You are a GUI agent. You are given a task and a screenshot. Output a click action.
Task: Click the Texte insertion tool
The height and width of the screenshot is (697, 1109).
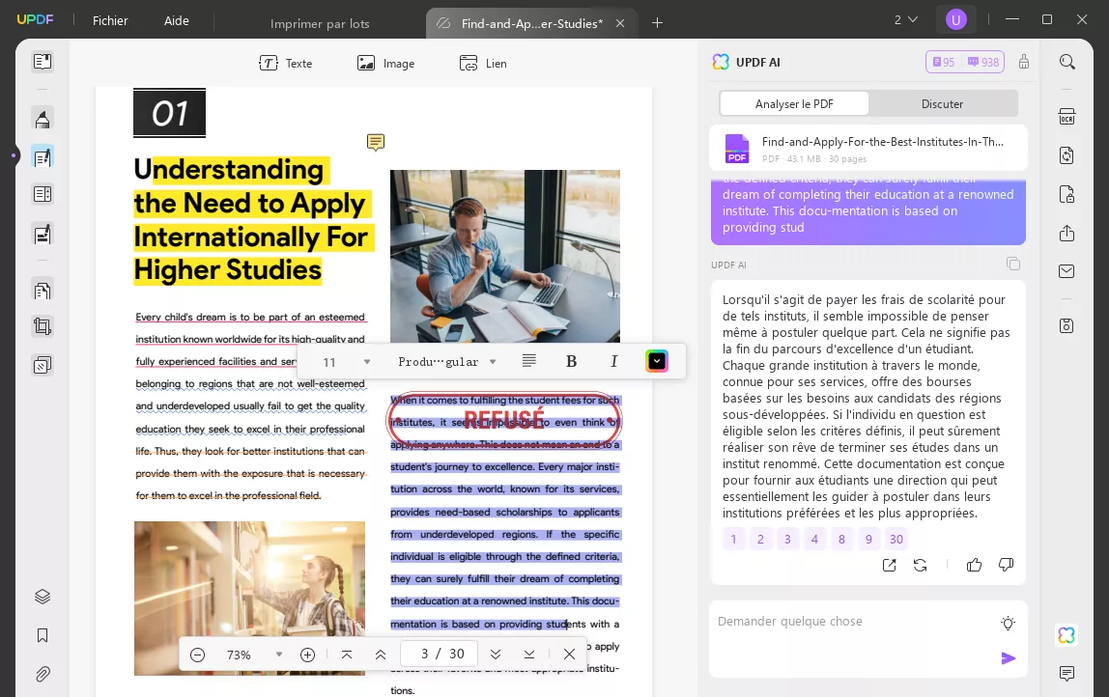[x=286, y=64]
